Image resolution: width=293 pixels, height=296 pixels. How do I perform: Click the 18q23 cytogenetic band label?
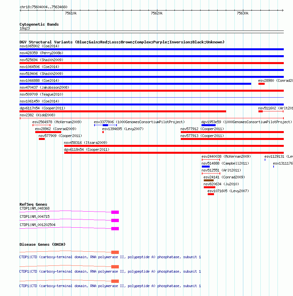25,28
